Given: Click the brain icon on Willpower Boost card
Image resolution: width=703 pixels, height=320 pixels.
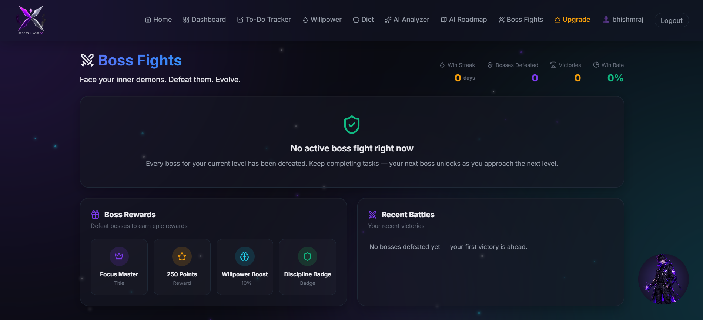Looking at the screenshot, I should [x=245, y=256].
